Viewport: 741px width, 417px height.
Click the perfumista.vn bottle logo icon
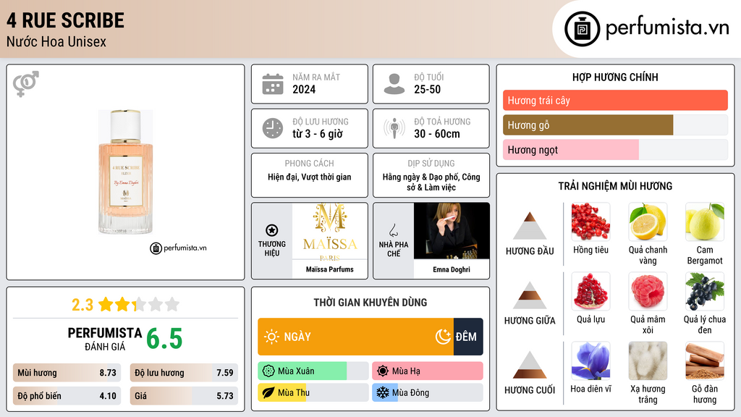[582, 29]
